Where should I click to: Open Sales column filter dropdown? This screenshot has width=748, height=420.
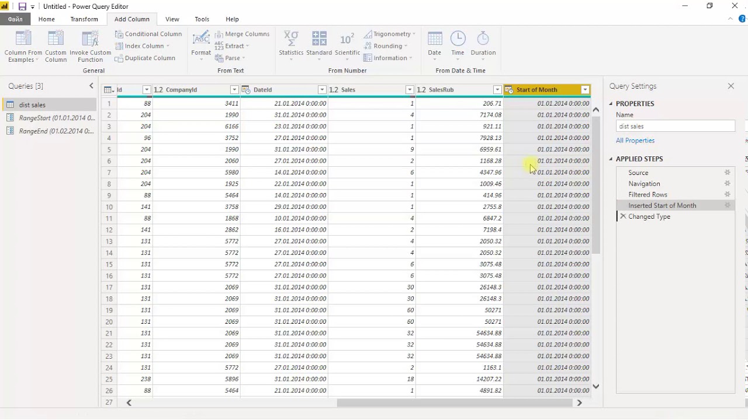point(410,90)
